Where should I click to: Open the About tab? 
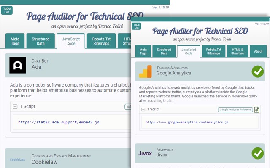click(258, 51)
